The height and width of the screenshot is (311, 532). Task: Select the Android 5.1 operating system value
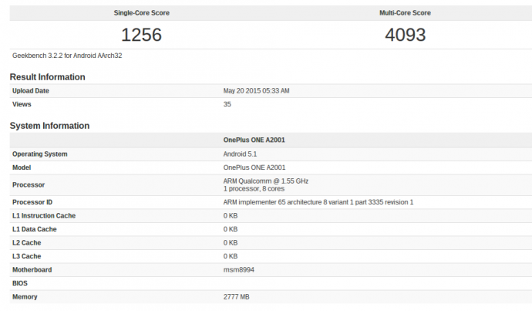tap(241, 154)
